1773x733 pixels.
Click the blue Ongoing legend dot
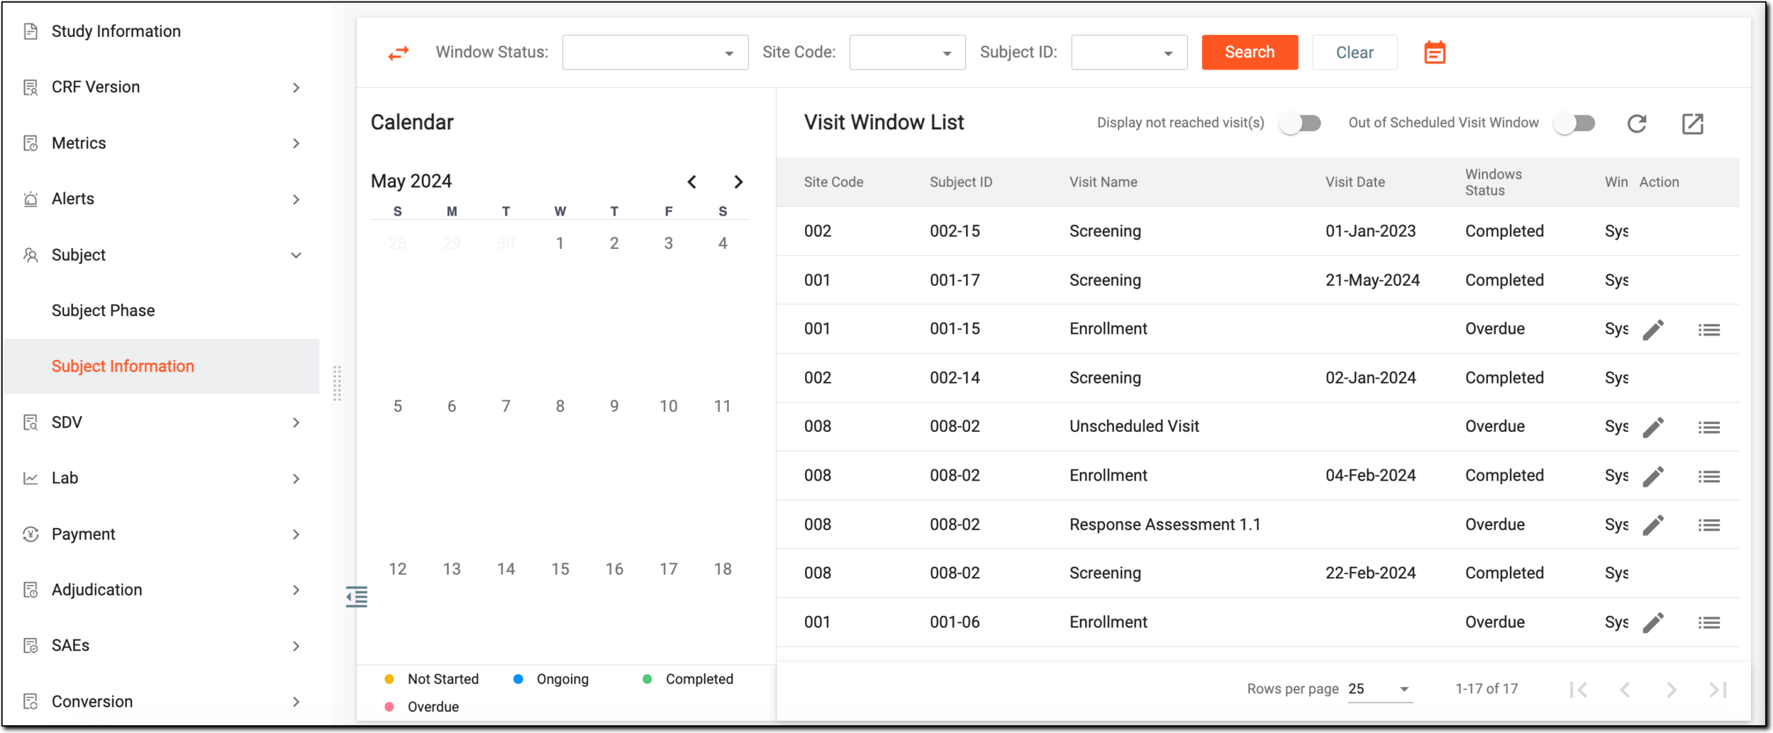tap(518, 679)
